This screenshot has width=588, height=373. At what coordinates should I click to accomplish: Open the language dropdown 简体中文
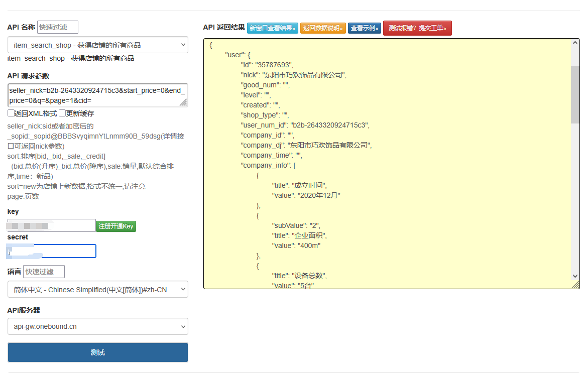[97, 289]
